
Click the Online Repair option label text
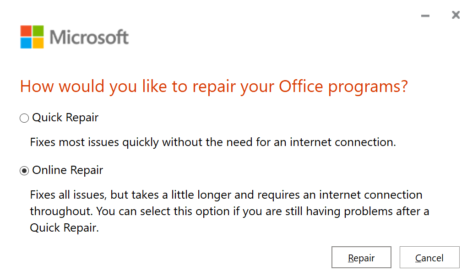tap(68, 170)
